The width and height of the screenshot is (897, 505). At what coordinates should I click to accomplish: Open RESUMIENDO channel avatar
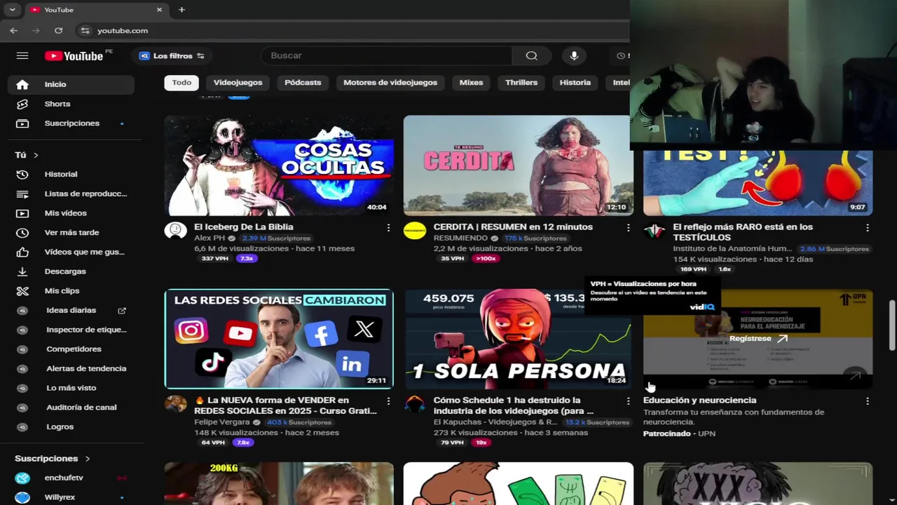click(x=415, y=230)
